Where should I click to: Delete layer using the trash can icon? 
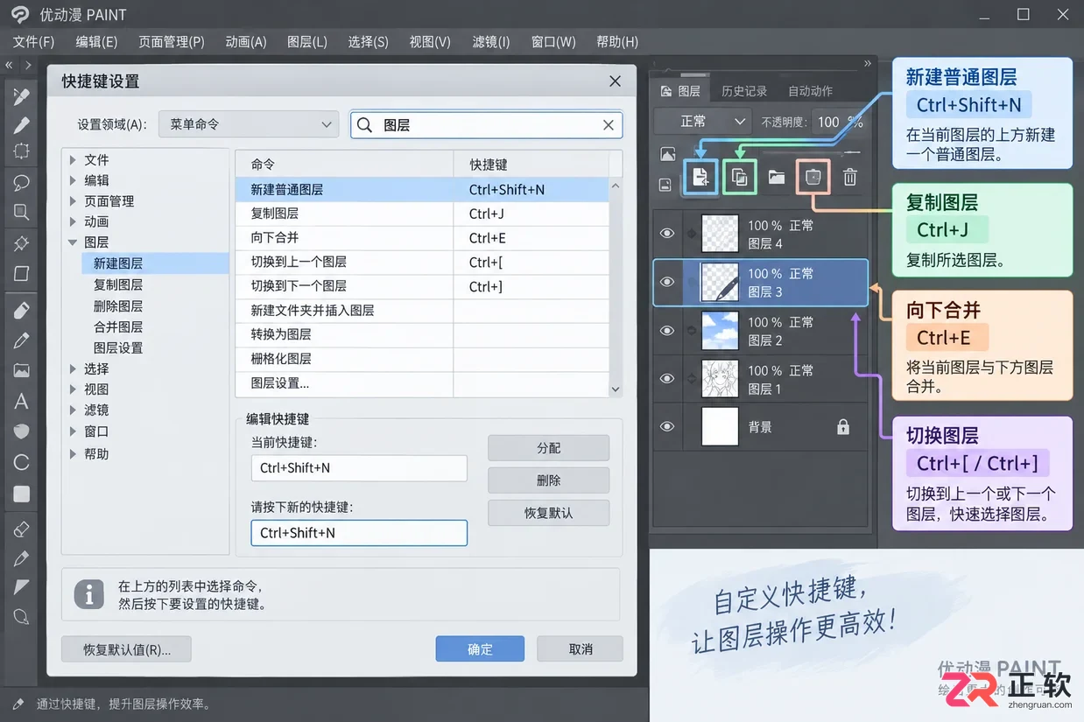[849, 178]
